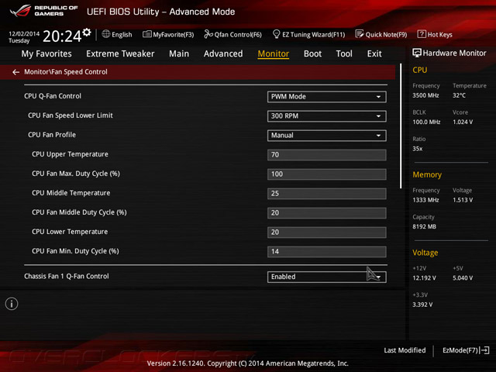
Task: Go to the Exit tab
Action: [x=374, y=53]
